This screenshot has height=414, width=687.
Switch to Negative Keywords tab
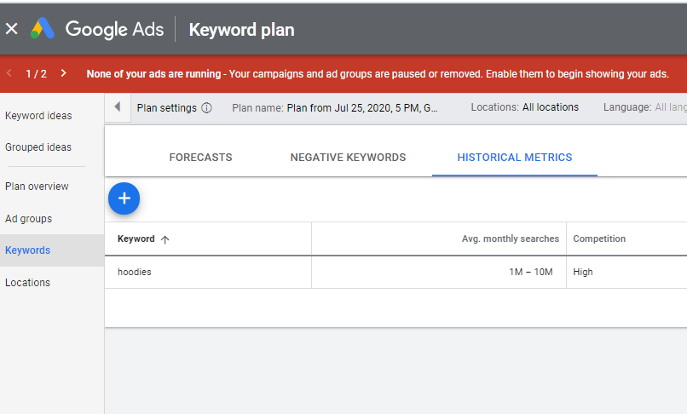tap(348, 158)
